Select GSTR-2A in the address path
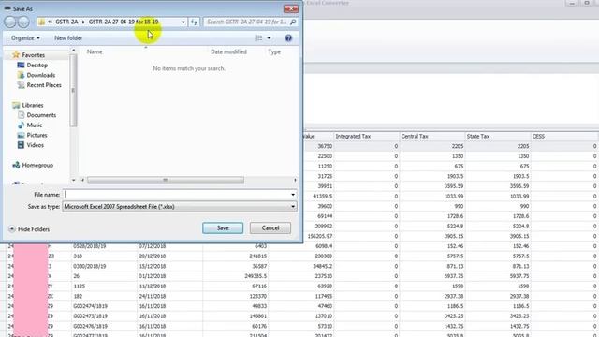 tap(66, 22)
